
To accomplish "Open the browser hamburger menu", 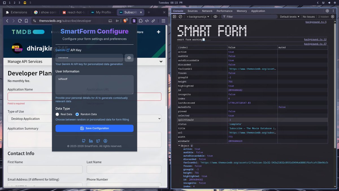I will click(x=163, y=21).
